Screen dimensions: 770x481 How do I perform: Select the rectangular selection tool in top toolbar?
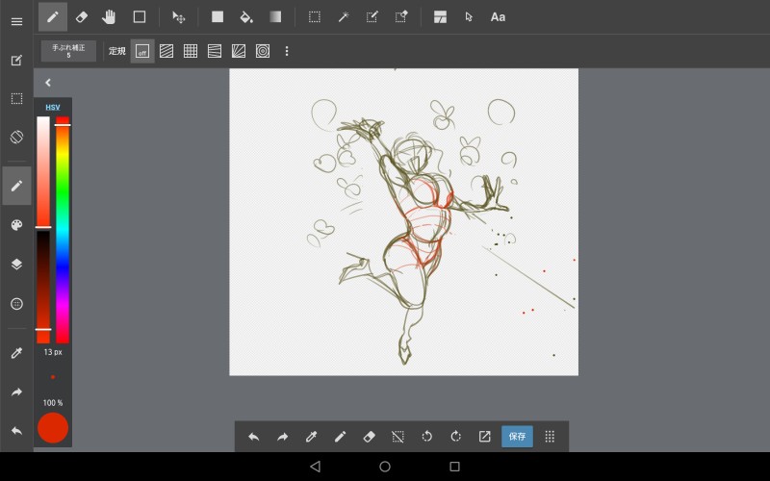coord(315,17)
